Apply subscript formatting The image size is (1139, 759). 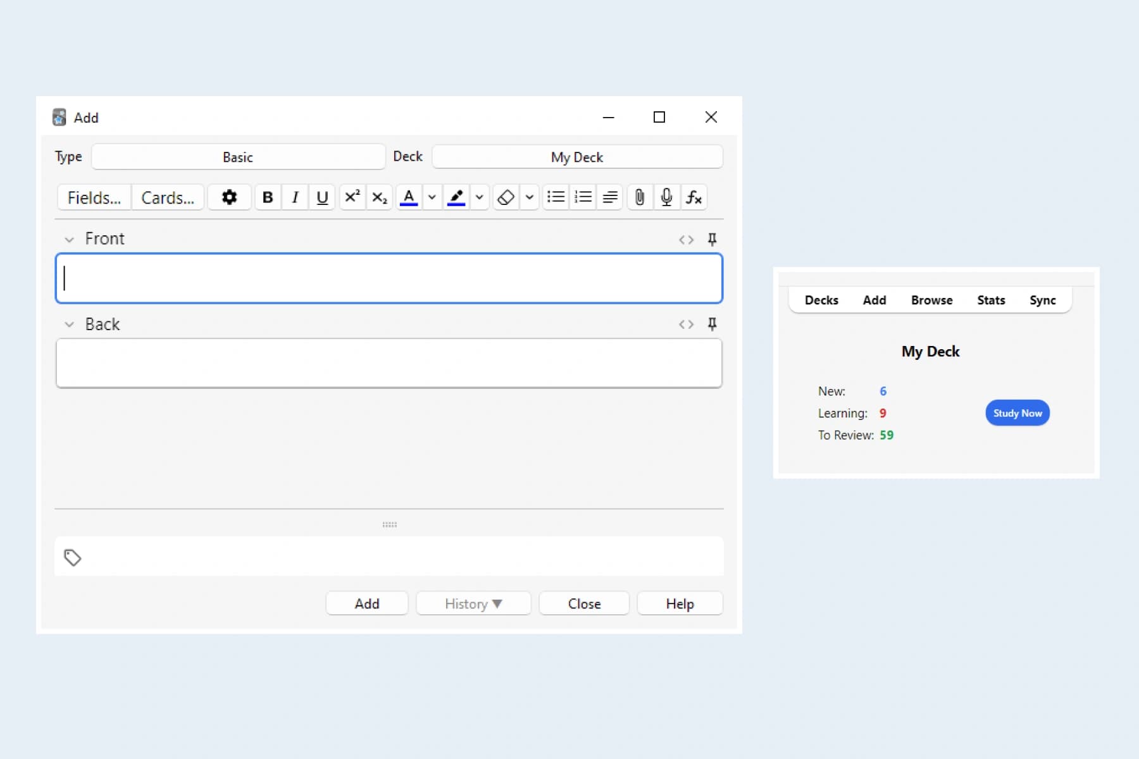pyautogui.click(x=380, y=197)
